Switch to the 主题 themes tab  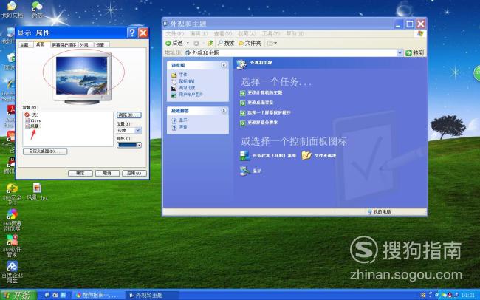point(25,45)
